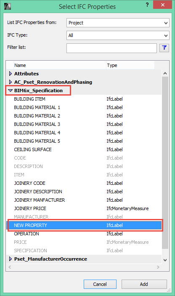The height and width of the screenshot is (296, 175).
Task: Click the Cancel button
Action: (100, 284)
